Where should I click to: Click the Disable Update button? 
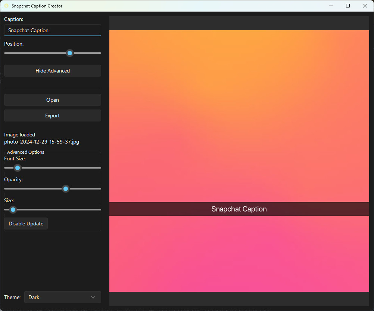coord(26,224)
